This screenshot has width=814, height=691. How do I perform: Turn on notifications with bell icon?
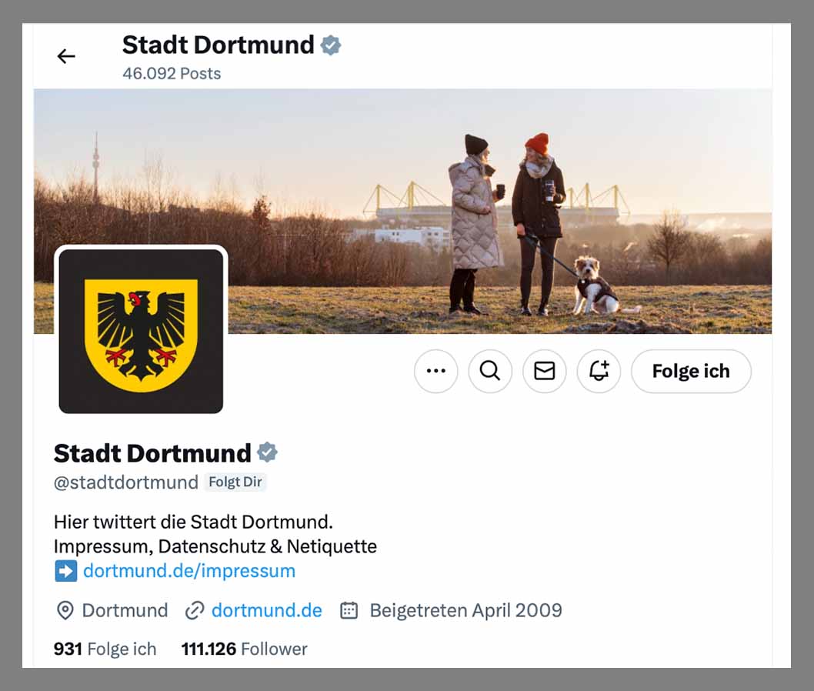[599, 371]
